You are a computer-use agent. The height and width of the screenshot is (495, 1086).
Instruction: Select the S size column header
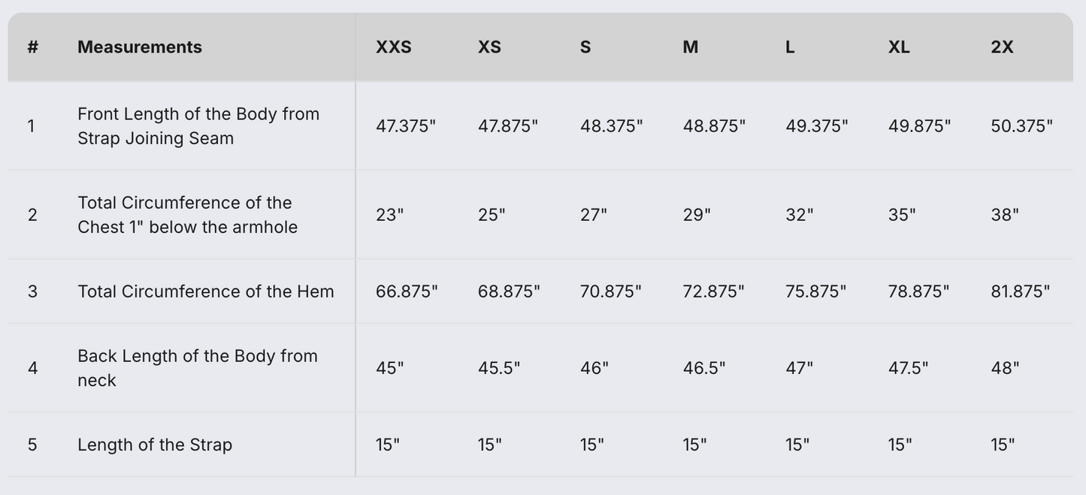[585, 47]
